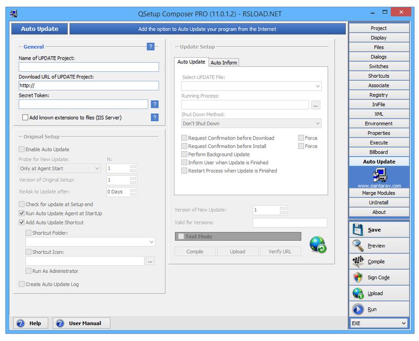Enable the Test Mode checkbox
This screenshot has height=341, width=419.
(x=181, y=236)
